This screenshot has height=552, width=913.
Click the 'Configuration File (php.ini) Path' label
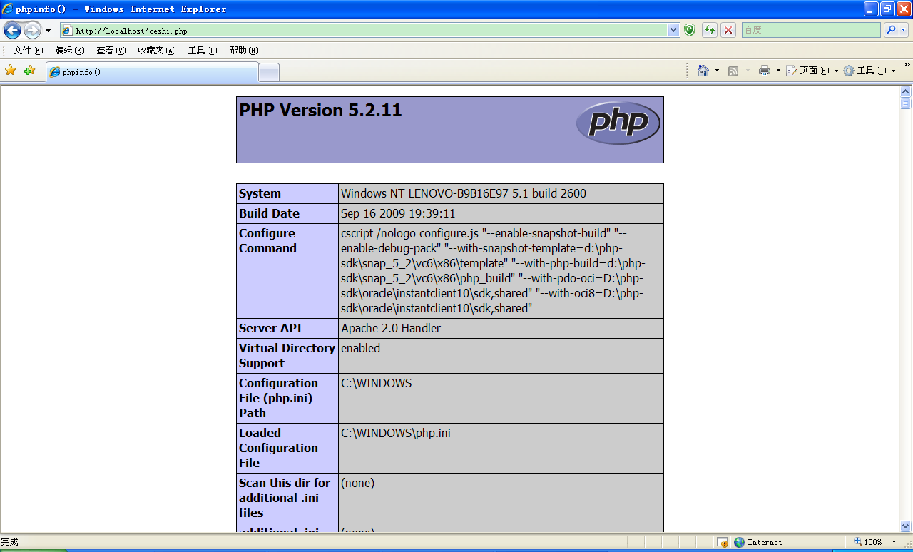pos(278,398)
